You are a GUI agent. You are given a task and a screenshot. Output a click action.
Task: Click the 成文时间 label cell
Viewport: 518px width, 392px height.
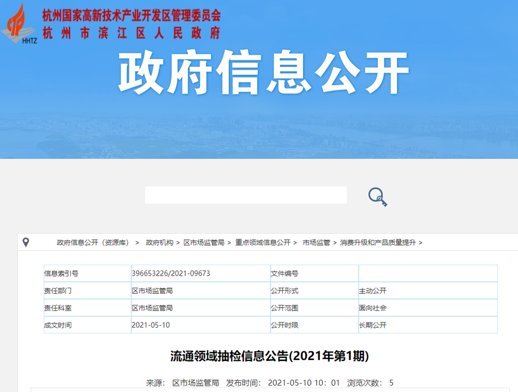88,325
